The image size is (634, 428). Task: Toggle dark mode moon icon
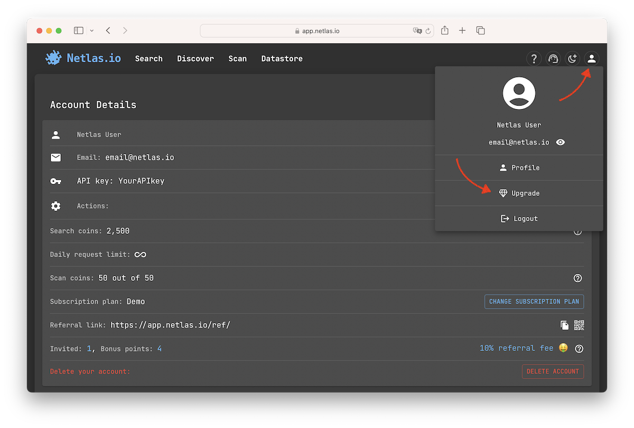click(572, 59)
